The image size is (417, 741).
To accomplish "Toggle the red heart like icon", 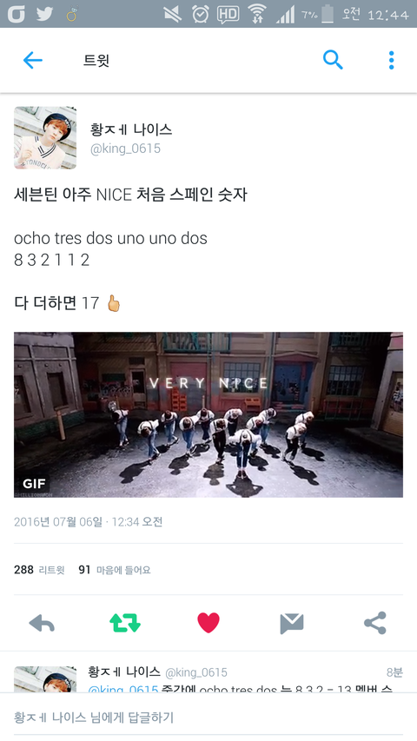I will pos(208,622).
